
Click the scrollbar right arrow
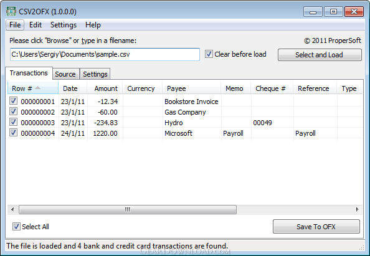tap(357, 209)
